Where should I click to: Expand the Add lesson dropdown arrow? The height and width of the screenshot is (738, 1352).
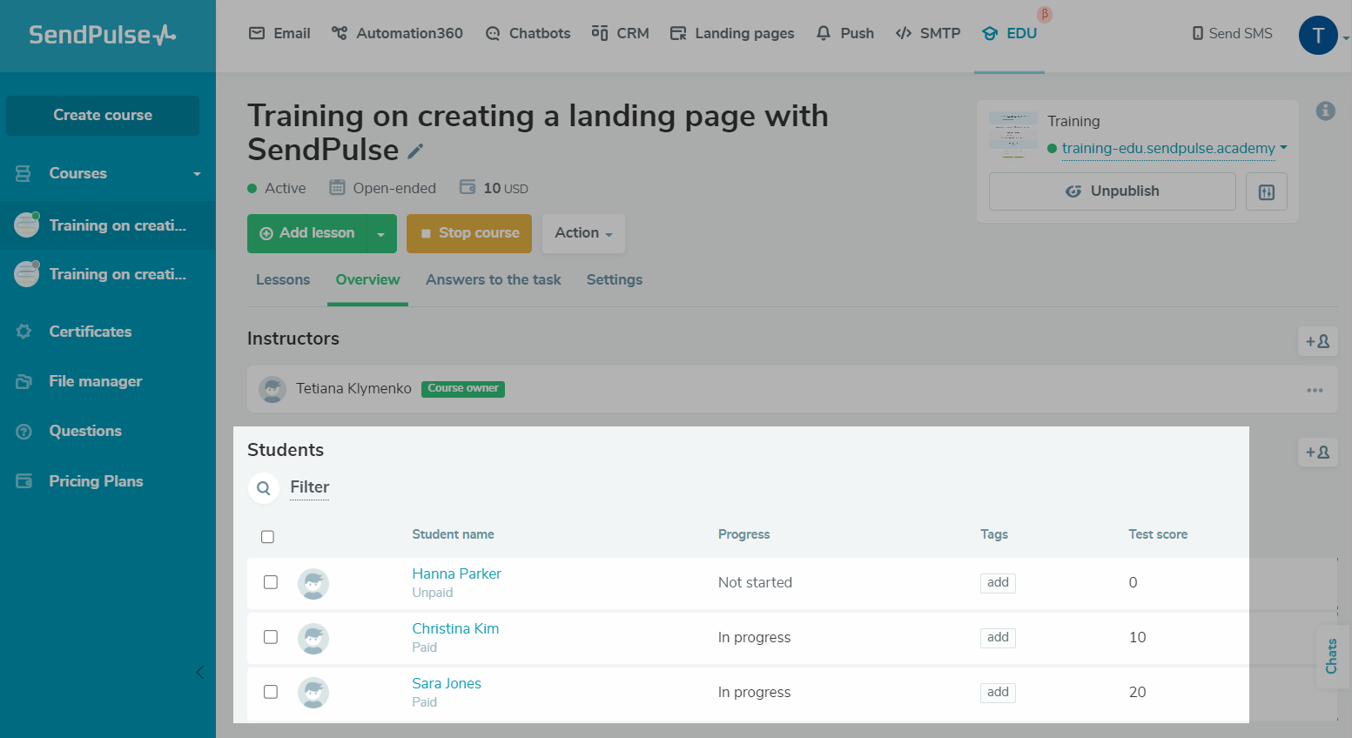pyautogui.click(x=380, y=234)
